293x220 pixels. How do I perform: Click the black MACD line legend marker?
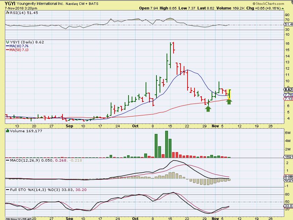(7, 160)
